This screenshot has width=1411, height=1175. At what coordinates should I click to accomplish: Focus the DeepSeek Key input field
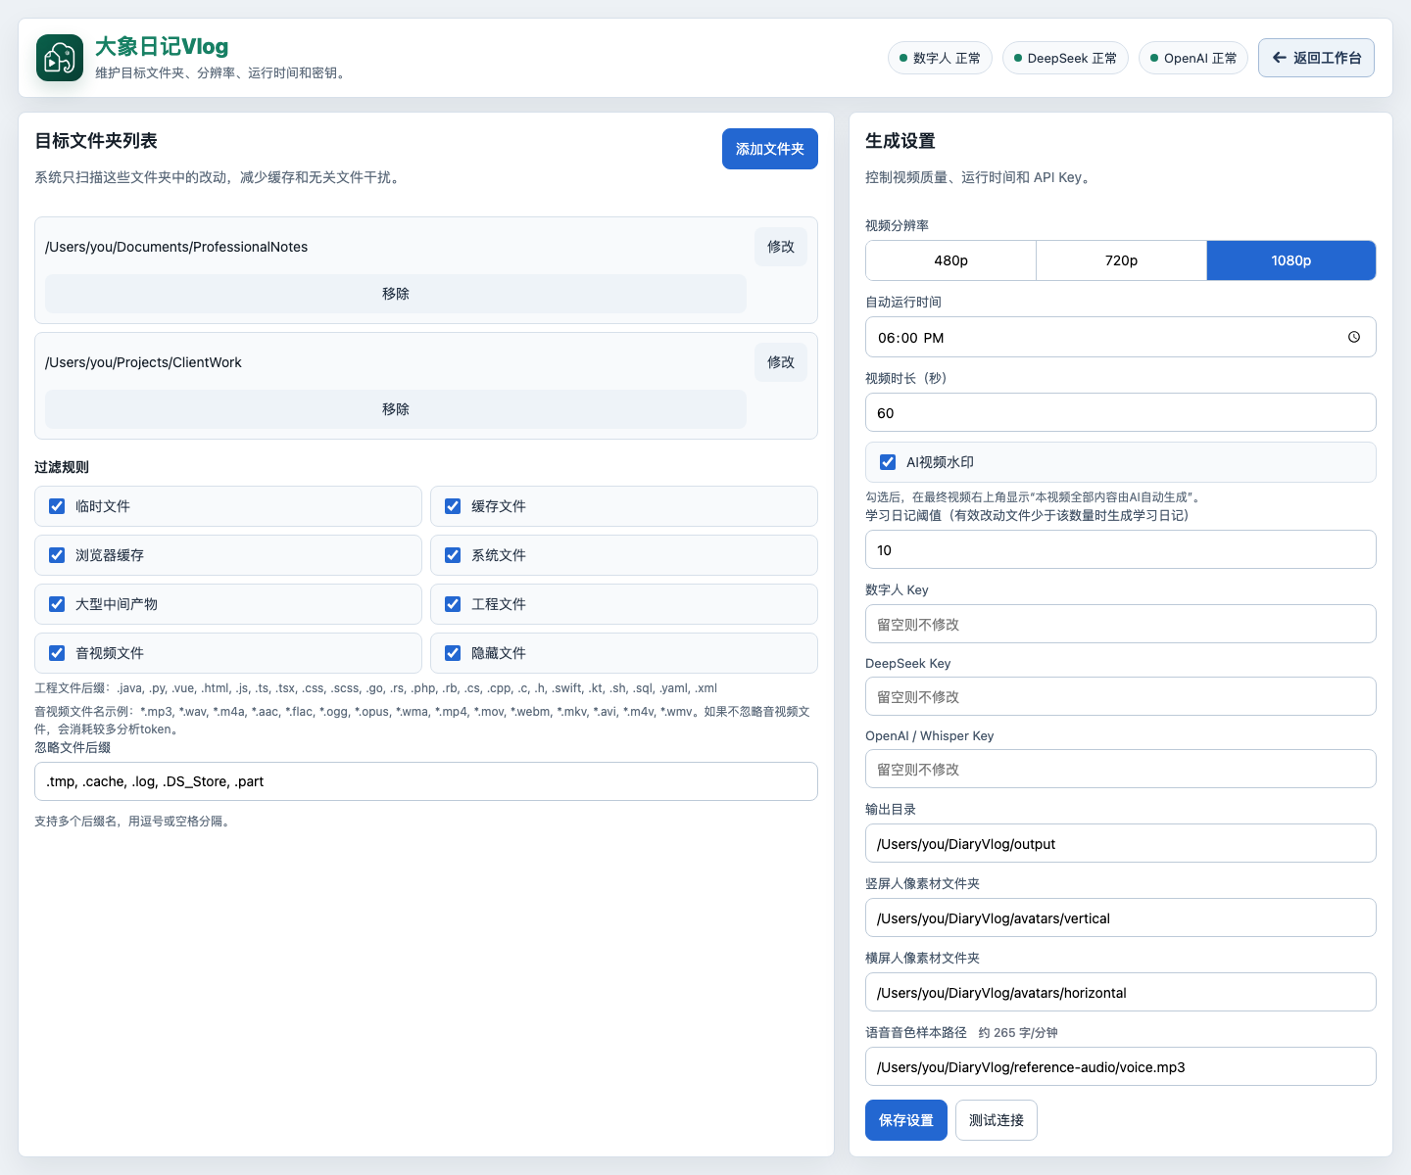coord(1121,696)
